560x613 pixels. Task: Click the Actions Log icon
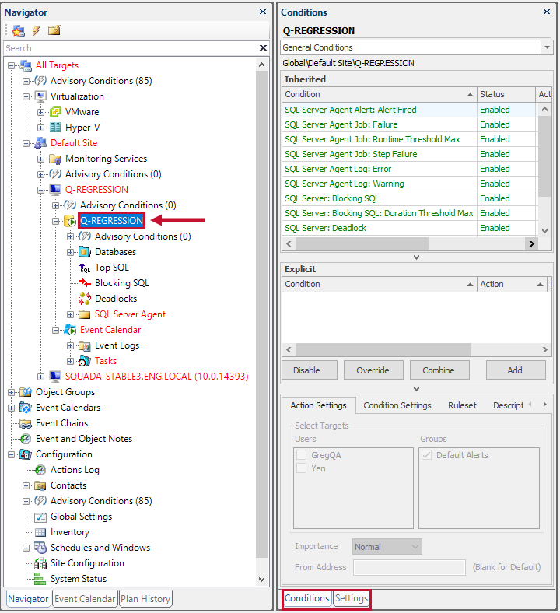tap(40, 470)
